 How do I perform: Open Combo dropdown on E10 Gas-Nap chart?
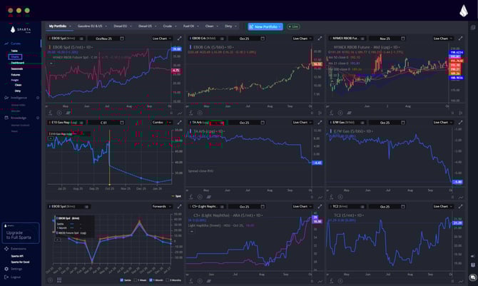tap(161, 122)
